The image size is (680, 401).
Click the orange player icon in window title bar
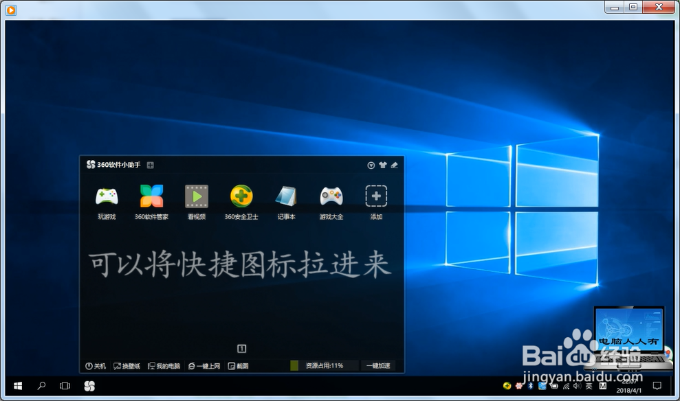11,10
